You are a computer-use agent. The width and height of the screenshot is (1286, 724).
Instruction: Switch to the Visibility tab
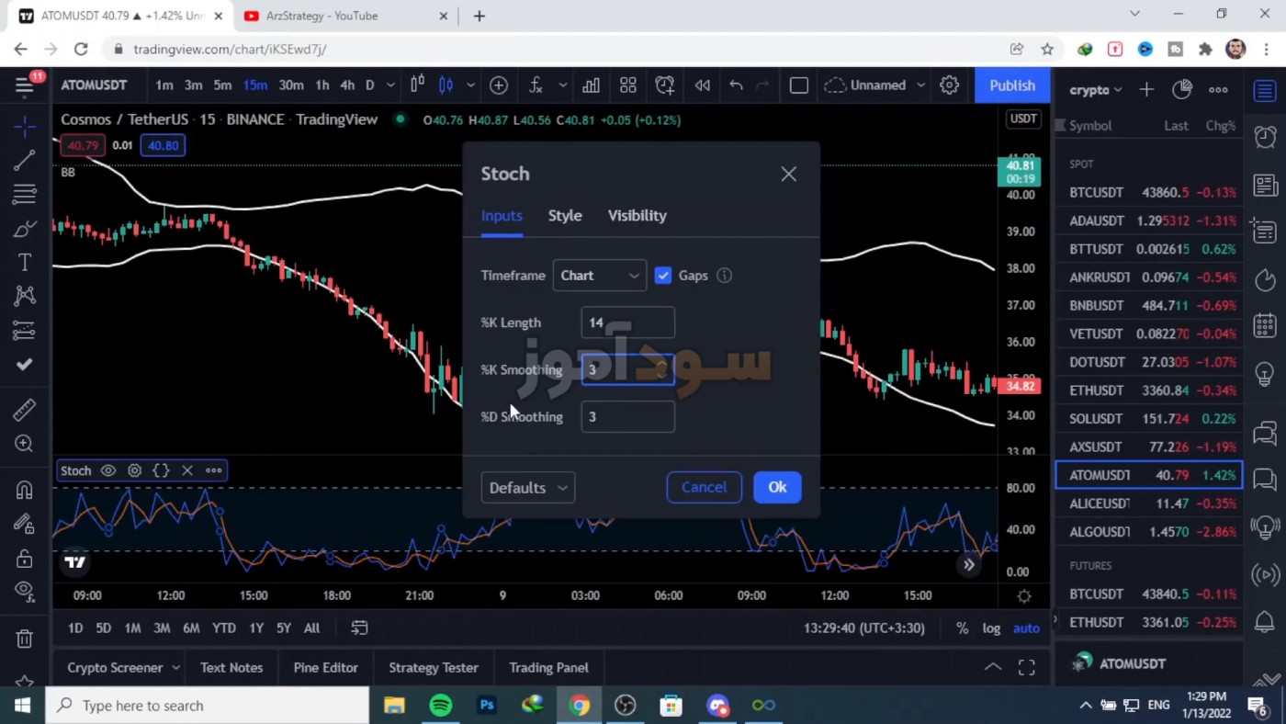(637, 216)
